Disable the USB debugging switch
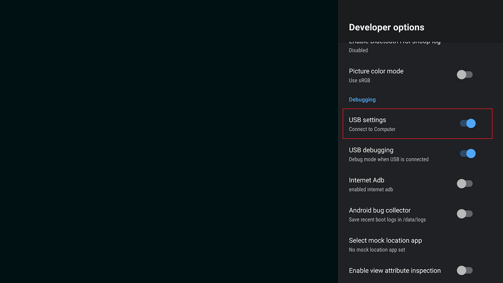Viewport: 503px width, 283px height. point(467,154)
